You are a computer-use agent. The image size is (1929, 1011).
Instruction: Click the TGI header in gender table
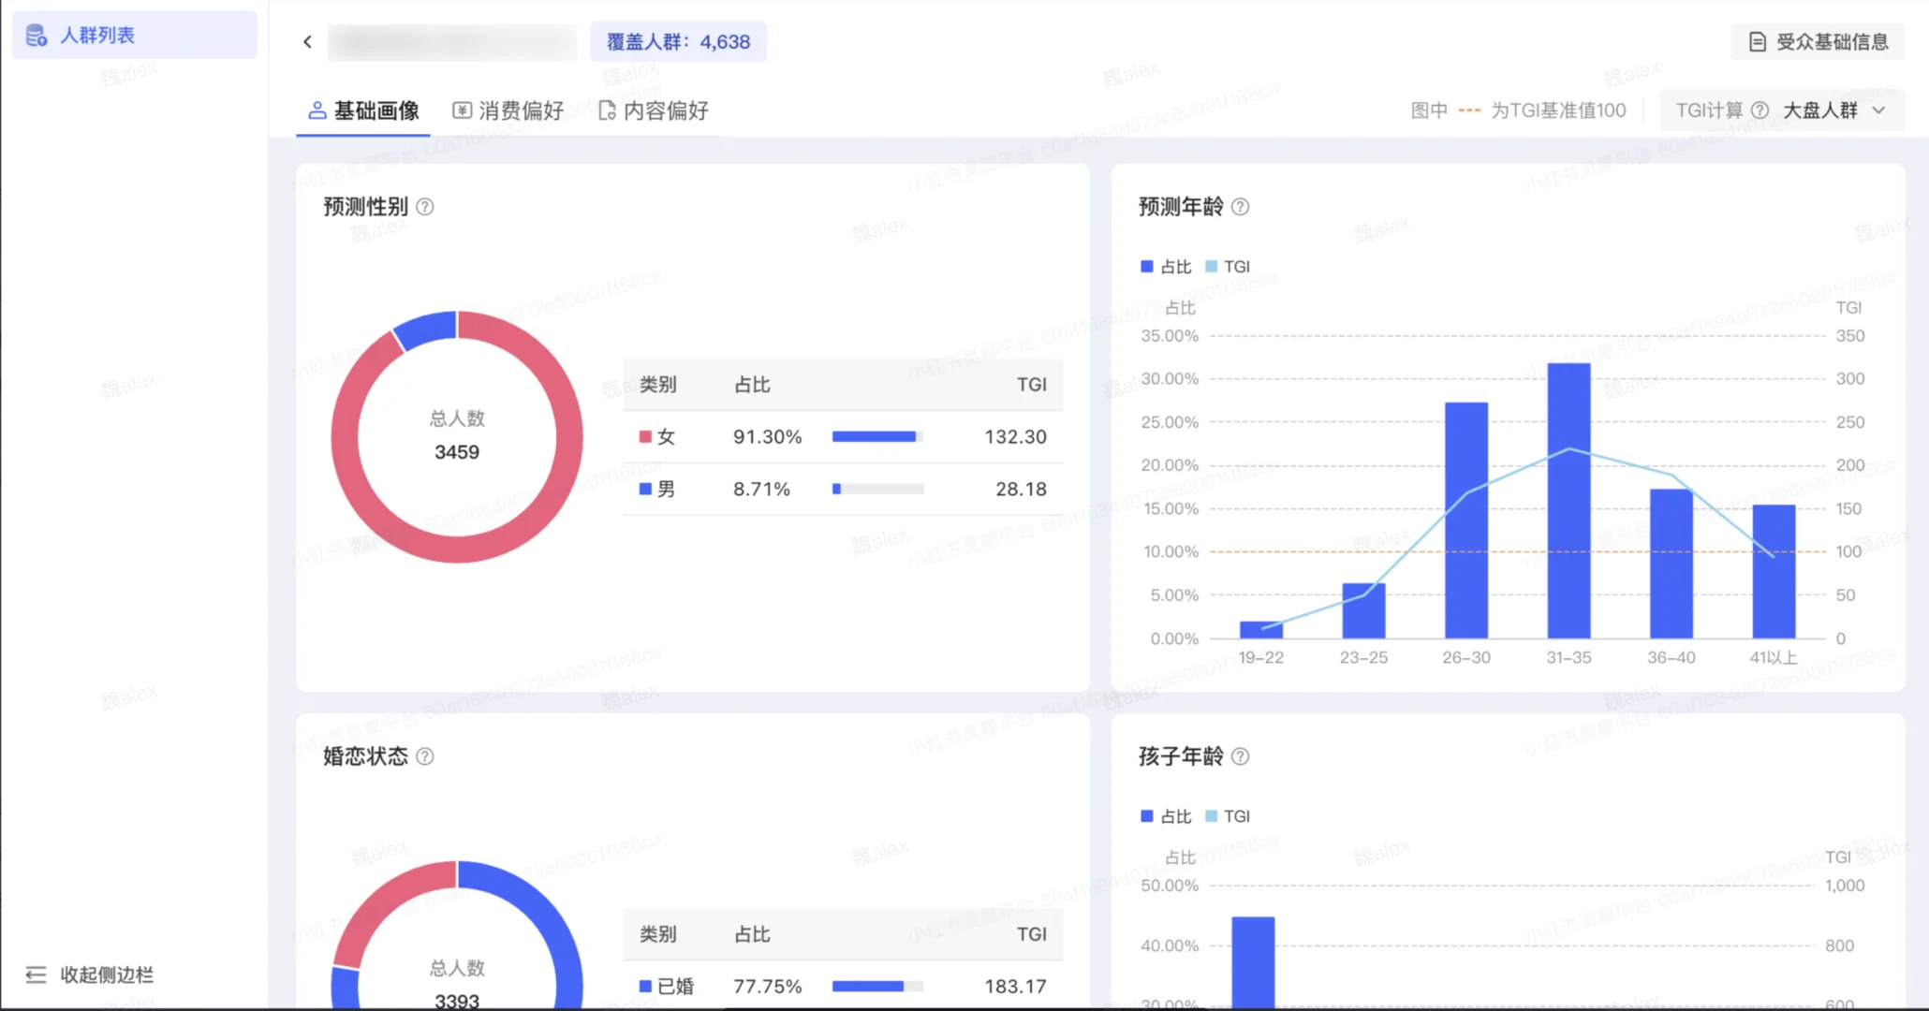pyautogui.click(x=1032, y=385)
